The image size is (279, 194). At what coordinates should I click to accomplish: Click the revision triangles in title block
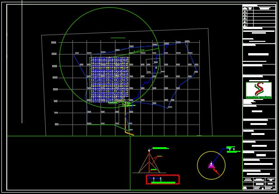click(x=245, y=15)
